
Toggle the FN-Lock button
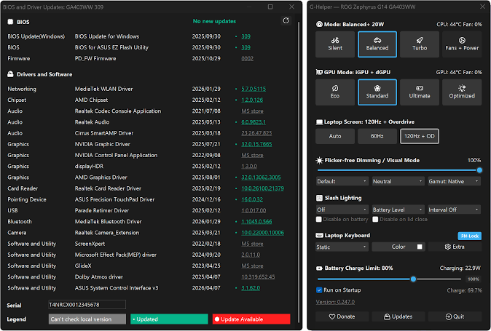tap(469, 236)
